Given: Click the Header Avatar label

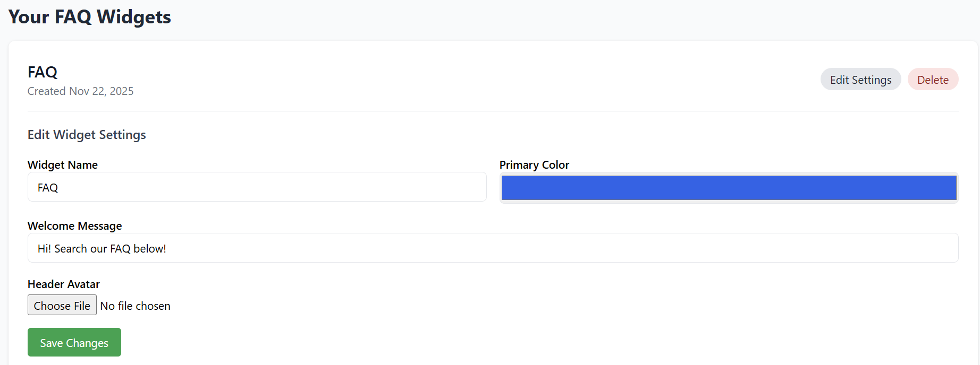Looking at the screenshot, I should pyautogui.click(x=64, y=284).
